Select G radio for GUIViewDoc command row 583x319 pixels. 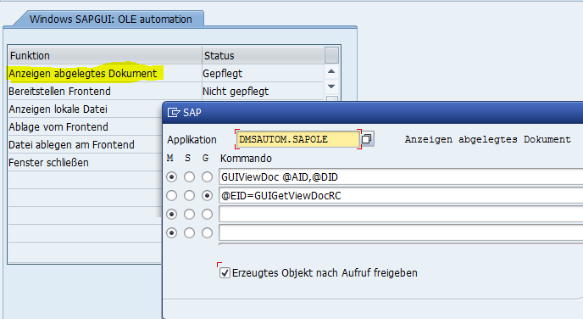point(207,176)
